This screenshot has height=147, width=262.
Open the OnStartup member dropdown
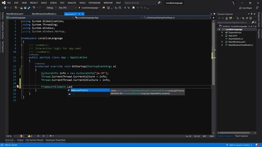pos(177,18)
